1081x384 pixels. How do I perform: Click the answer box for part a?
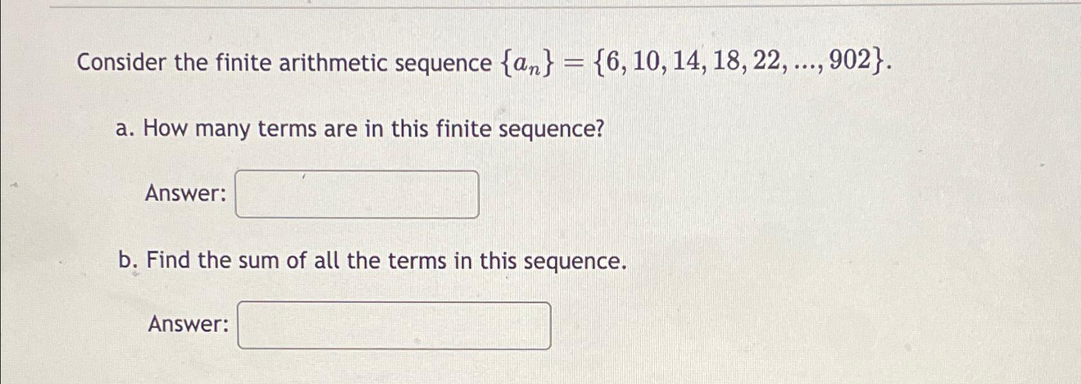tap(357, 194)
